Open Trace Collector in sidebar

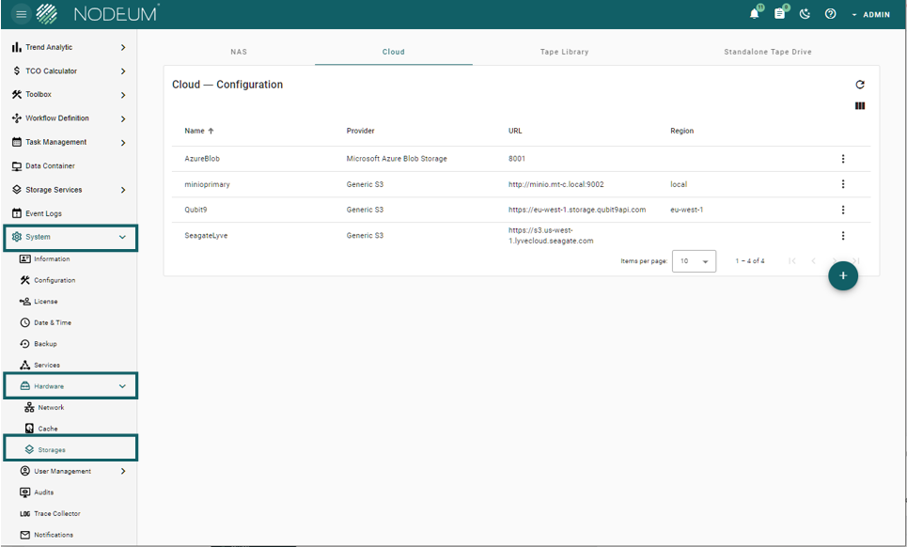click(56, 513)
